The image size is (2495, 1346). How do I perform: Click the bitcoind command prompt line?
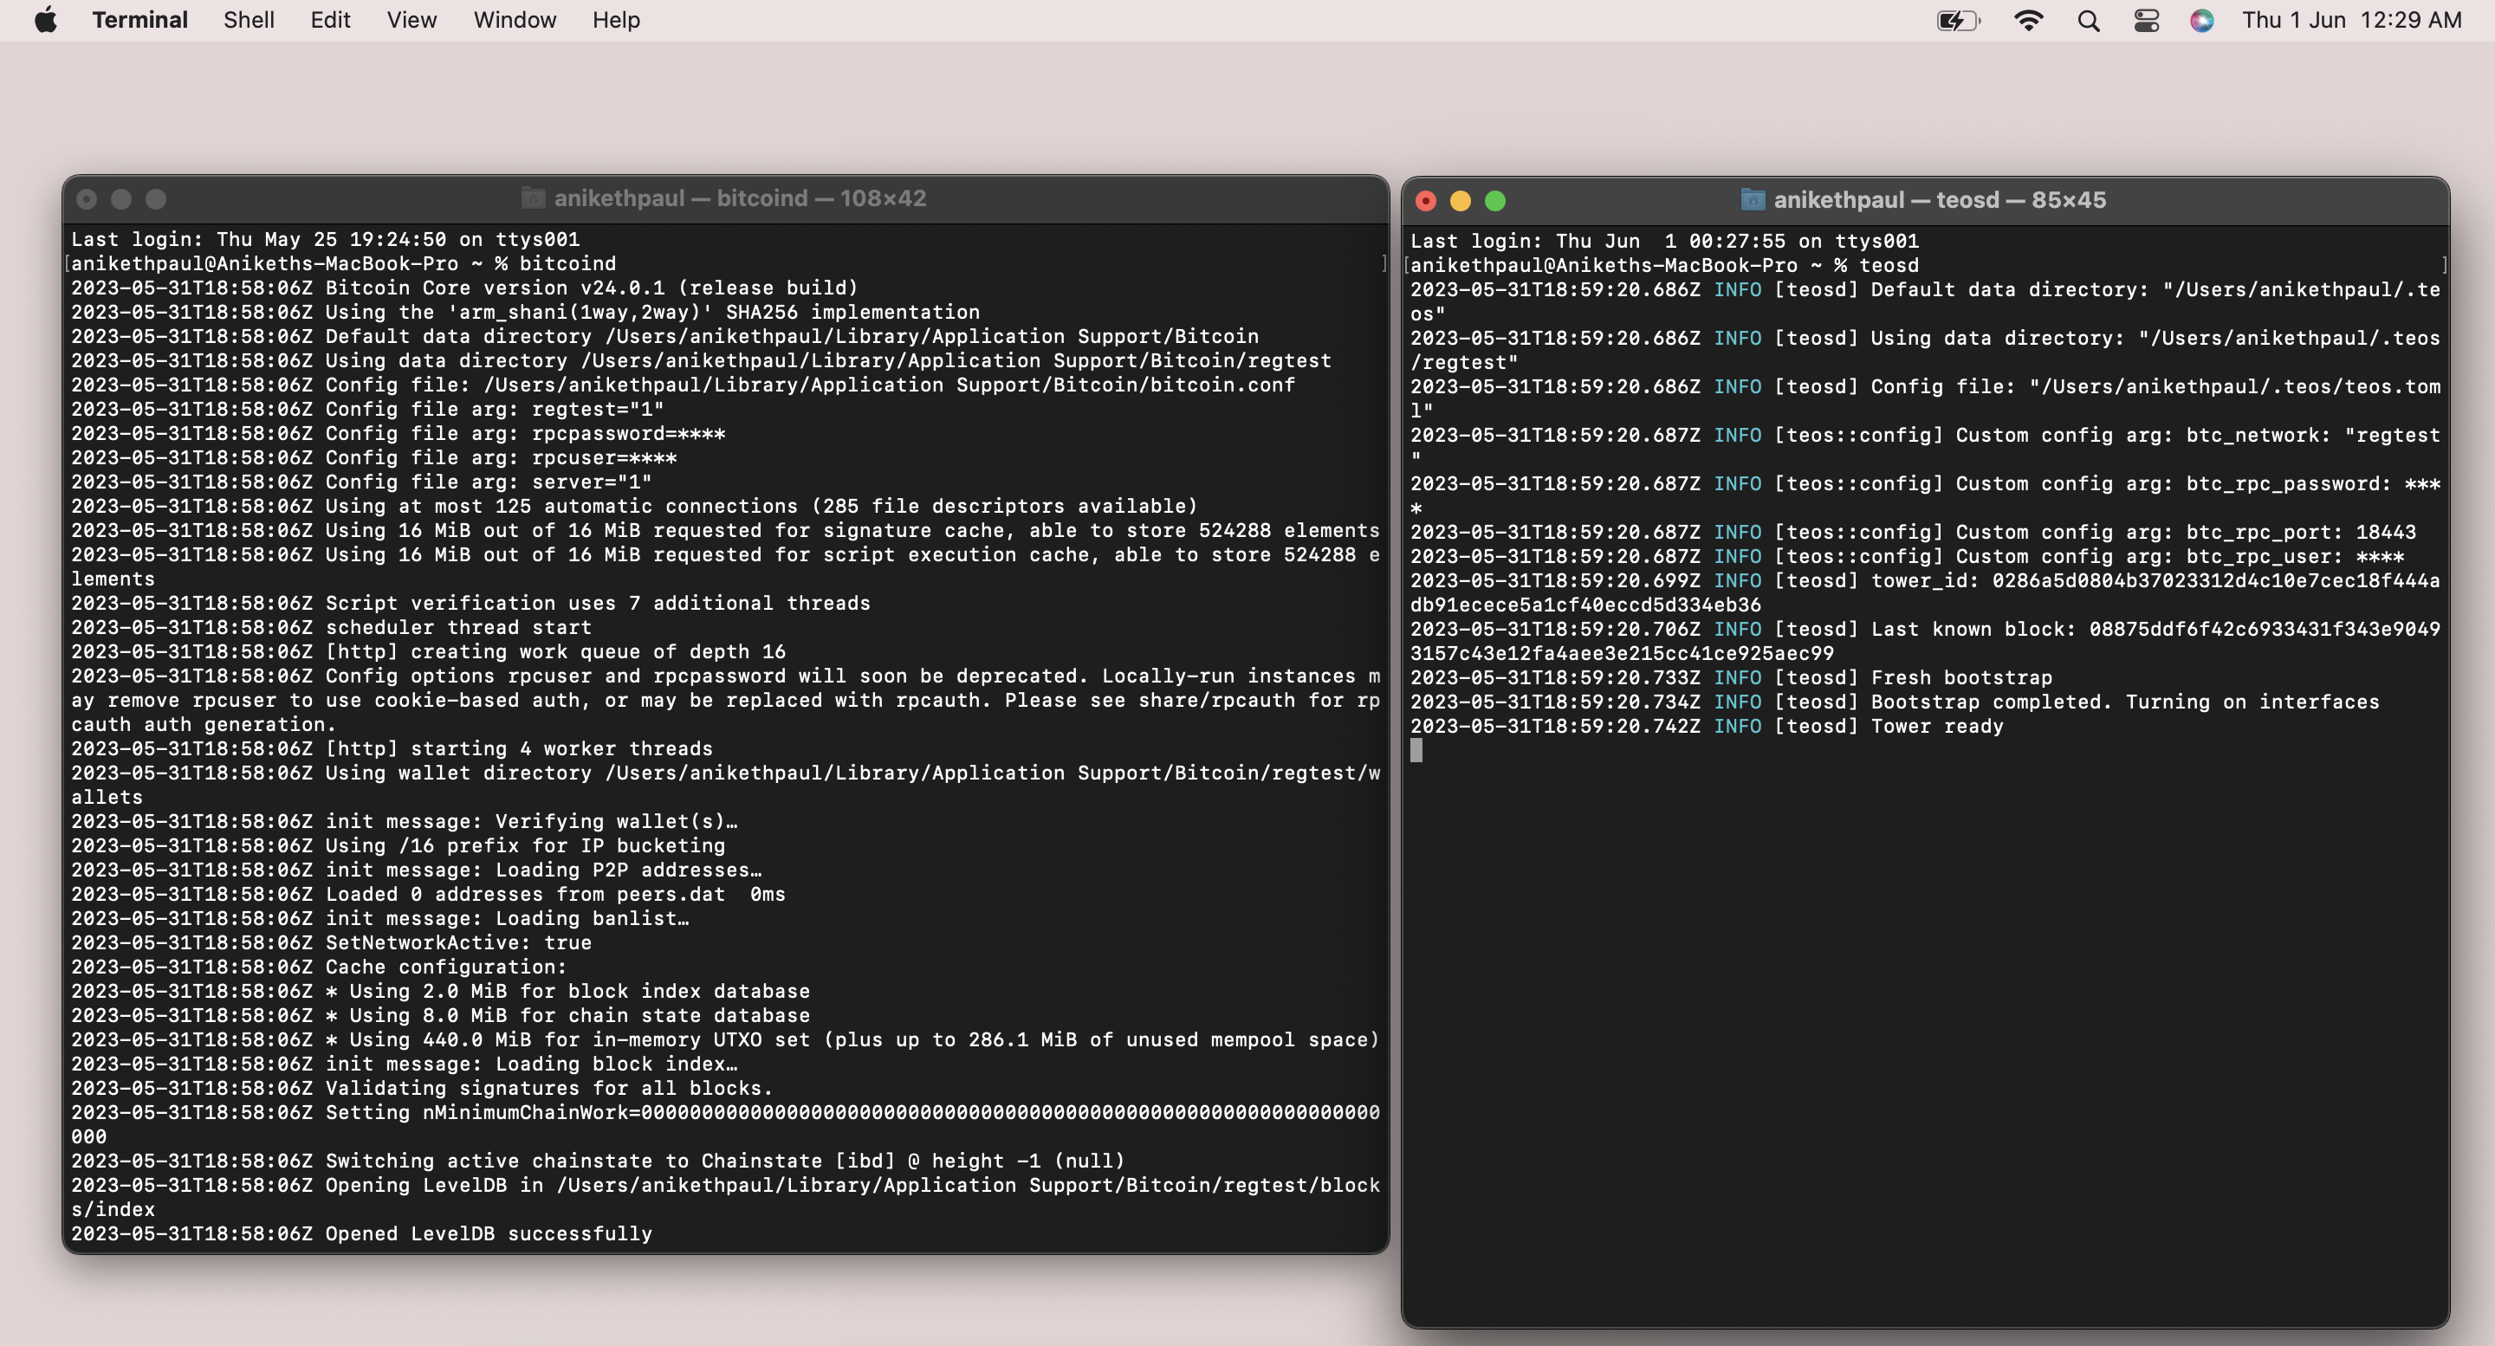343,263
